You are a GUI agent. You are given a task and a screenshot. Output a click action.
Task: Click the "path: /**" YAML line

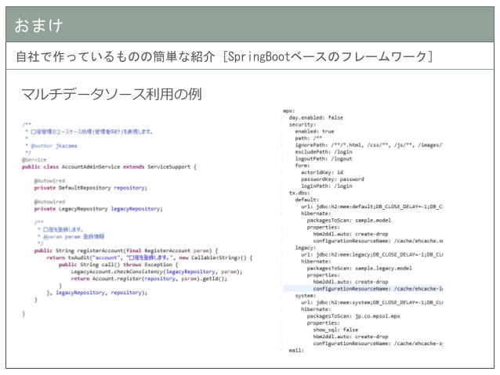(x=308, y=139)
